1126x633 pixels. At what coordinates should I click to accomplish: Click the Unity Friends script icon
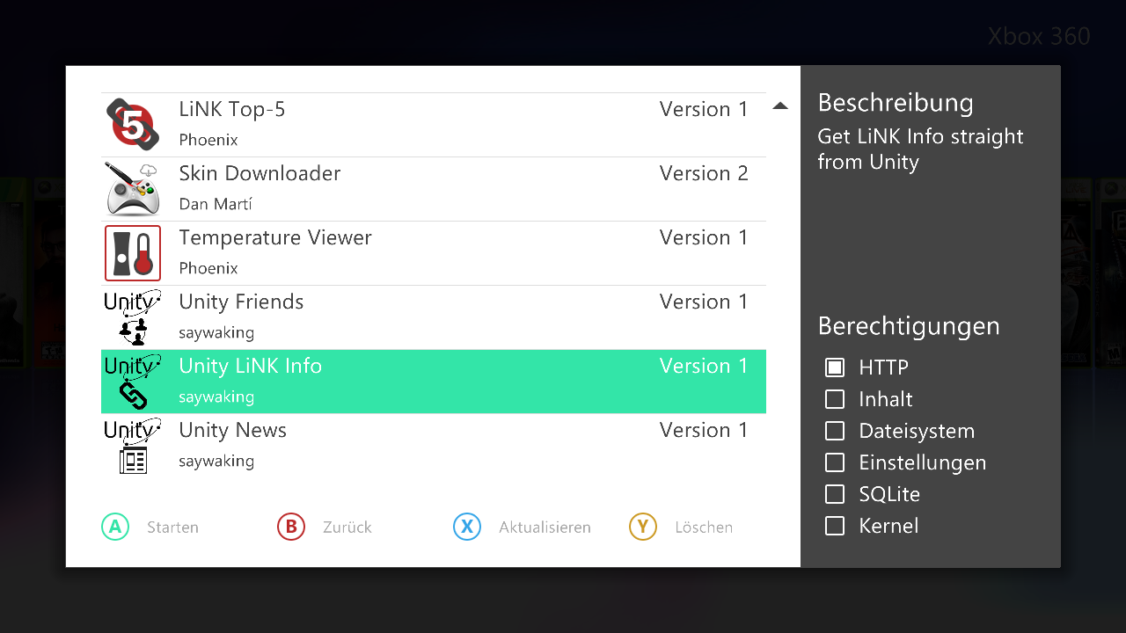point(133,317)
